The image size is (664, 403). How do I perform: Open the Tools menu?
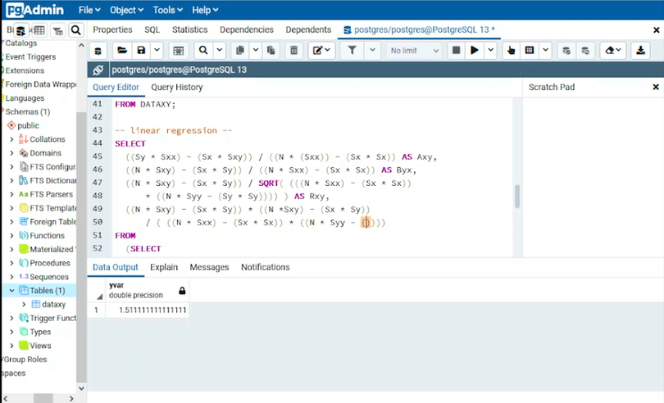(168, 10)
